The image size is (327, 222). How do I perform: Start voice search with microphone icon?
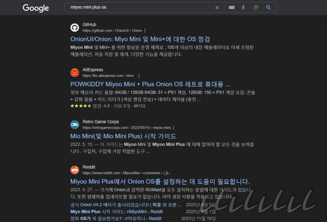click(x=243, y=7)
